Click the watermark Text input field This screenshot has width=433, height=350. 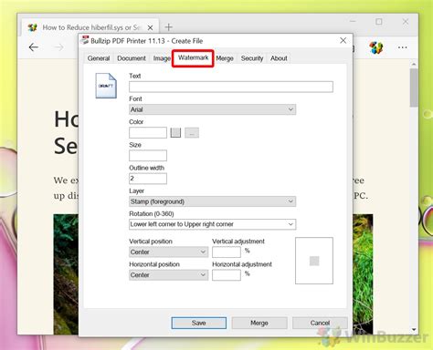[x=231, y=87]
